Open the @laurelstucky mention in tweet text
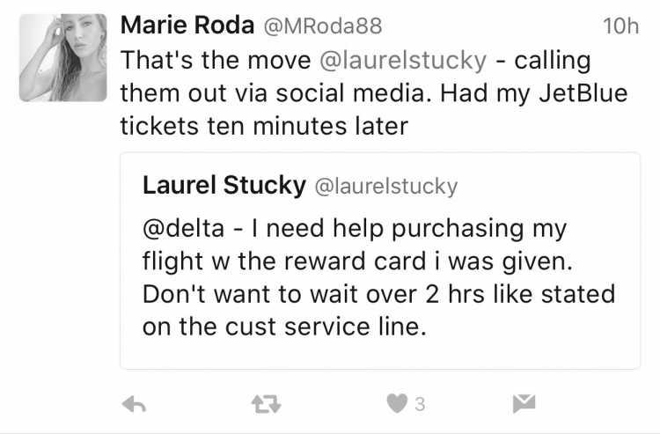 [x=403, y=61]
